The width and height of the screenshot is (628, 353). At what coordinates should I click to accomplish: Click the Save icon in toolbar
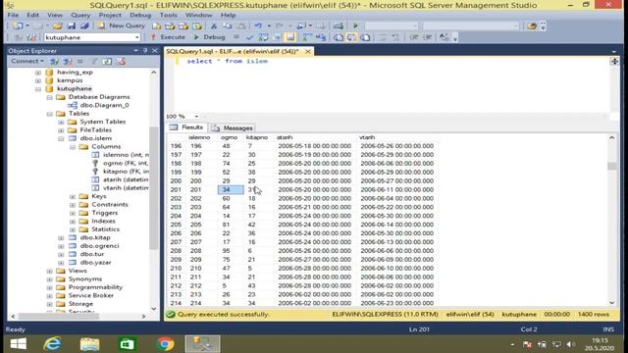[x=72, y=26]
